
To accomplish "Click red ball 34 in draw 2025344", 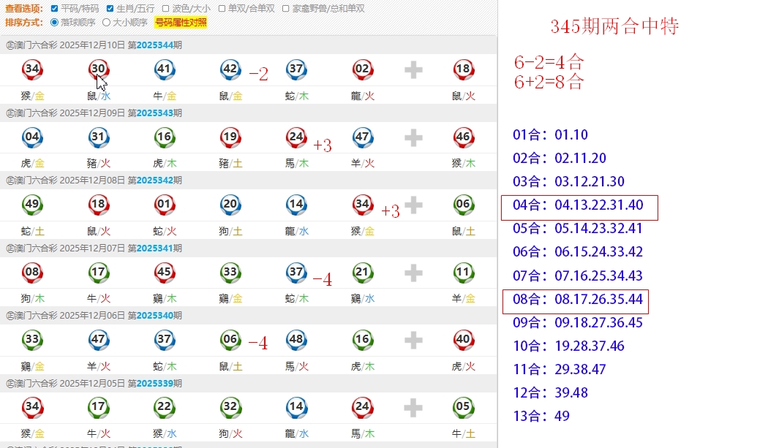I will [x=32, y=70].
